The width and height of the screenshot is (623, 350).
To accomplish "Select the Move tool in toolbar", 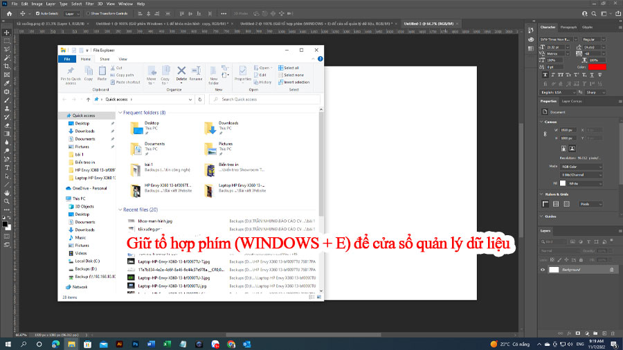I will pos(7,33).
